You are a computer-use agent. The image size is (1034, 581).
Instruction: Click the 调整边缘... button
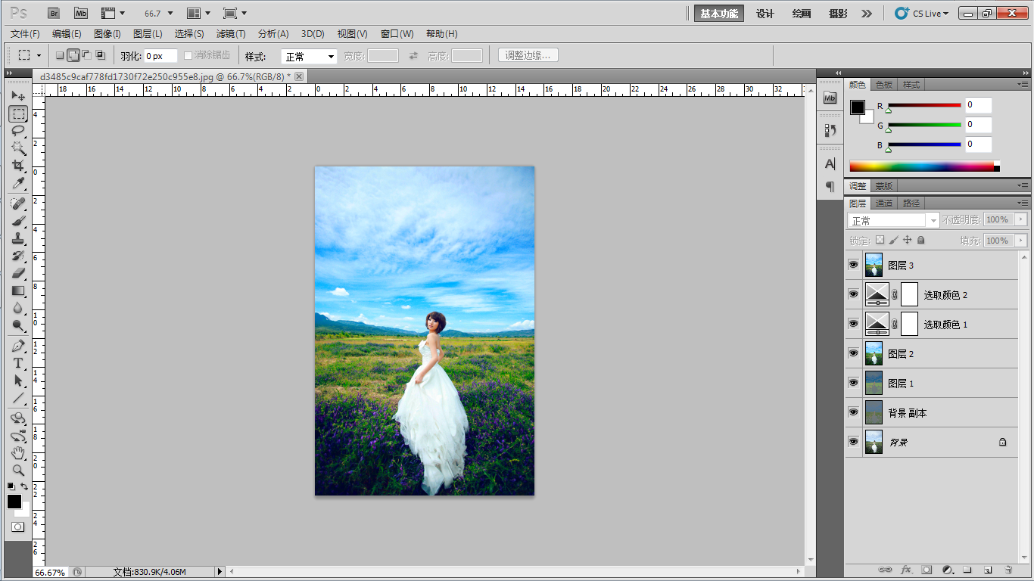(528, 55)
